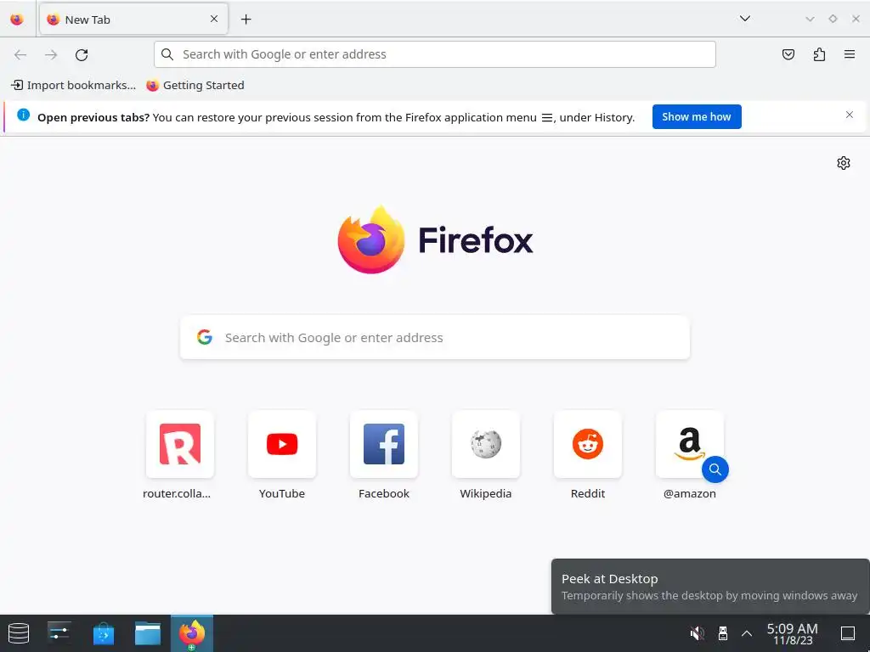Select the Firefox taskbar entry
This screenshot has width=870, height=652.
tap(192, 633)
